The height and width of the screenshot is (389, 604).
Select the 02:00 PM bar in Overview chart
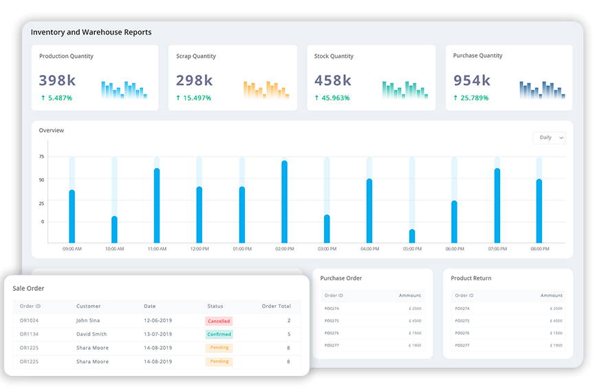[284, 201]
